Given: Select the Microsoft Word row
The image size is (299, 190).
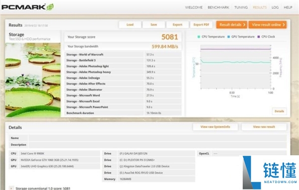Looking at the screenshot, I should click(123, 95).
